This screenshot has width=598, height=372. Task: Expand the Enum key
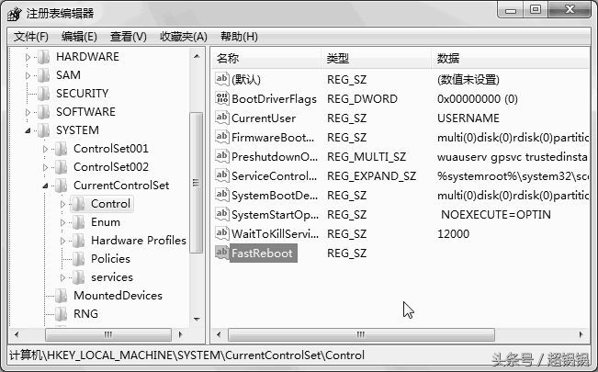63,222
